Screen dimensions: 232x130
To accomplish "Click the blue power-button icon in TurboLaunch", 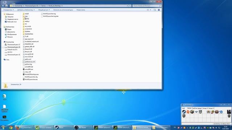I will click(221, 112).
